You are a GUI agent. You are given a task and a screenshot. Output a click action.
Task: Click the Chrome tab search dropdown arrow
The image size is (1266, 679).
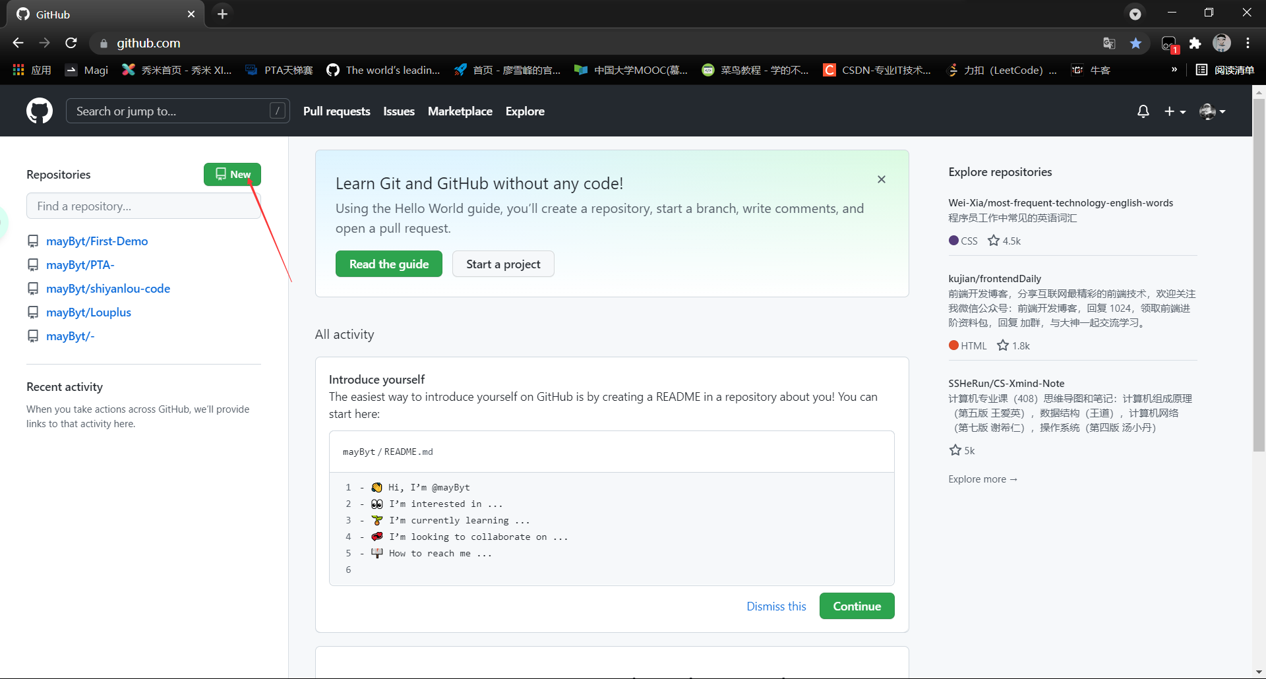tap(1135, 14)
